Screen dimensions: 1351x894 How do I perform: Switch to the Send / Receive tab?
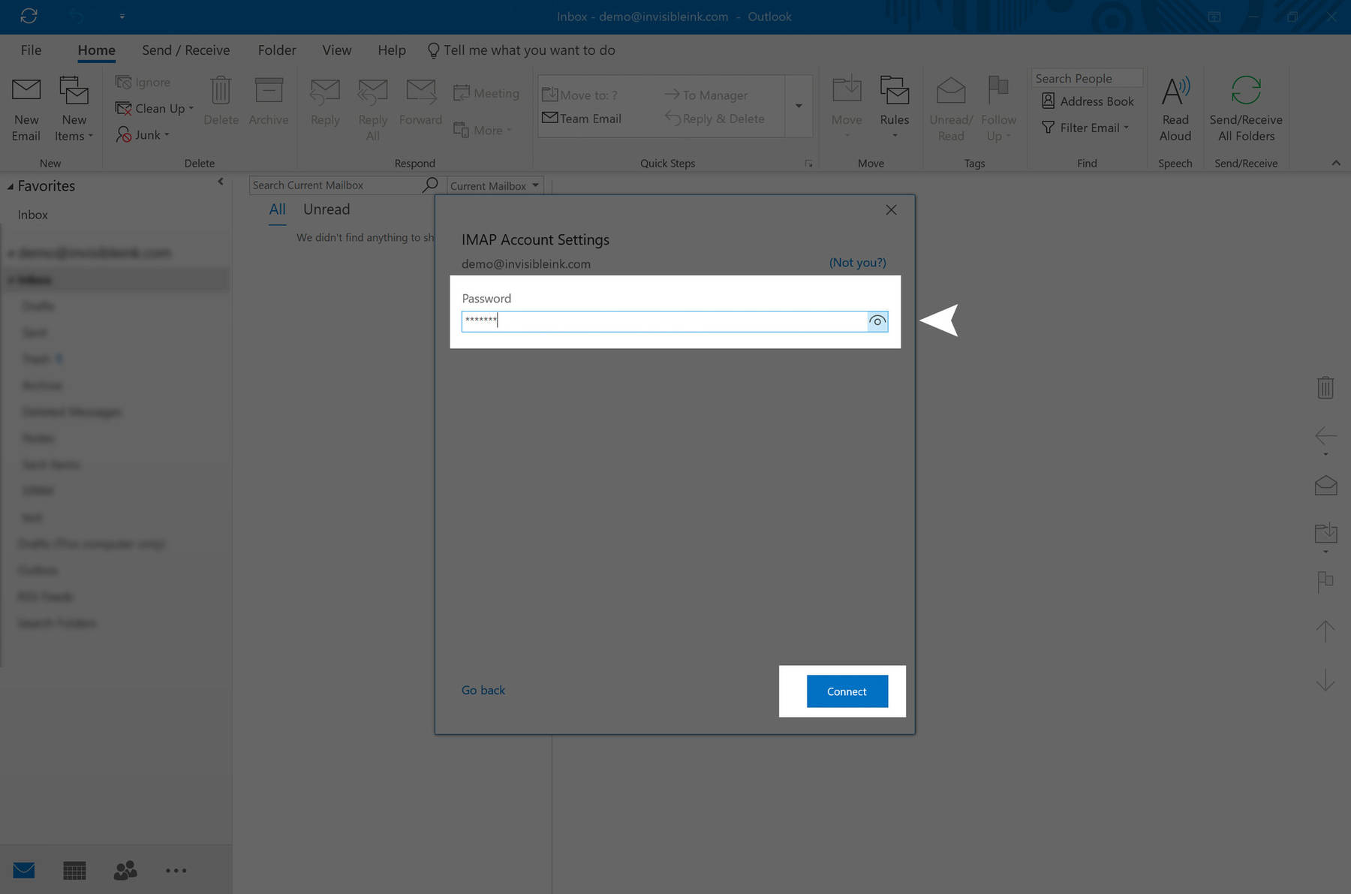186,50
